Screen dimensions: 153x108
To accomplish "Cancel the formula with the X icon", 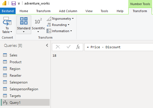I will [x=58, y=47].
